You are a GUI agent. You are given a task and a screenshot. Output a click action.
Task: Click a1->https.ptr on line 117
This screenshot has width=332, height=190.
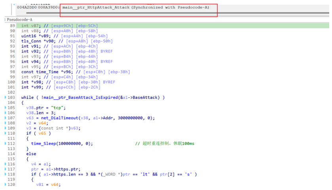(62, 169)
